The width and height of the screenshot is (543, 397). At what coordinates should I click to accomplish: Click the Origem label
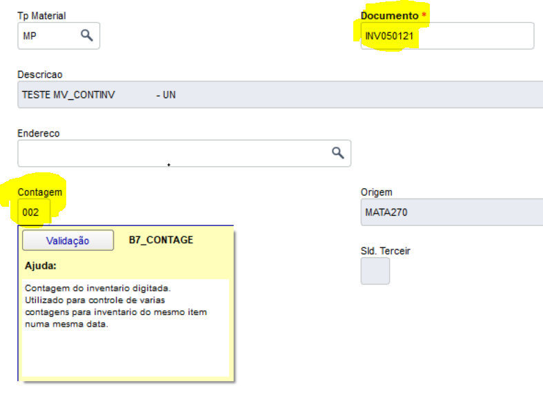coord(377,192)
